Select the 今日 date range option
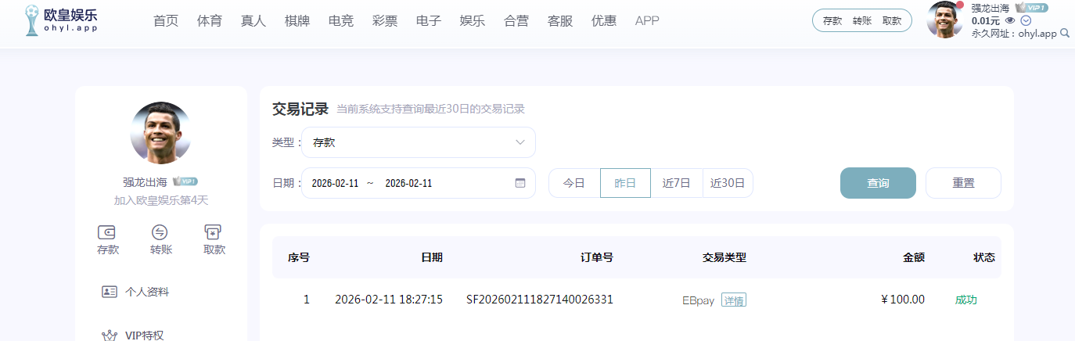Image resolution: width=1075 pixels, height=341 pixels. (574, 183)
